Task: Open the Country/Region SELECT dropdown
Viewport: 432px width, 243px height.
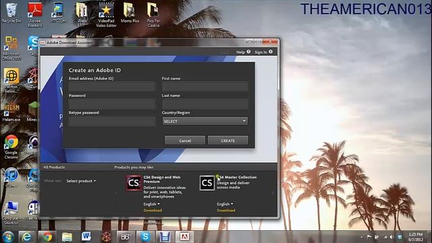Action: (x=205, y=121)
